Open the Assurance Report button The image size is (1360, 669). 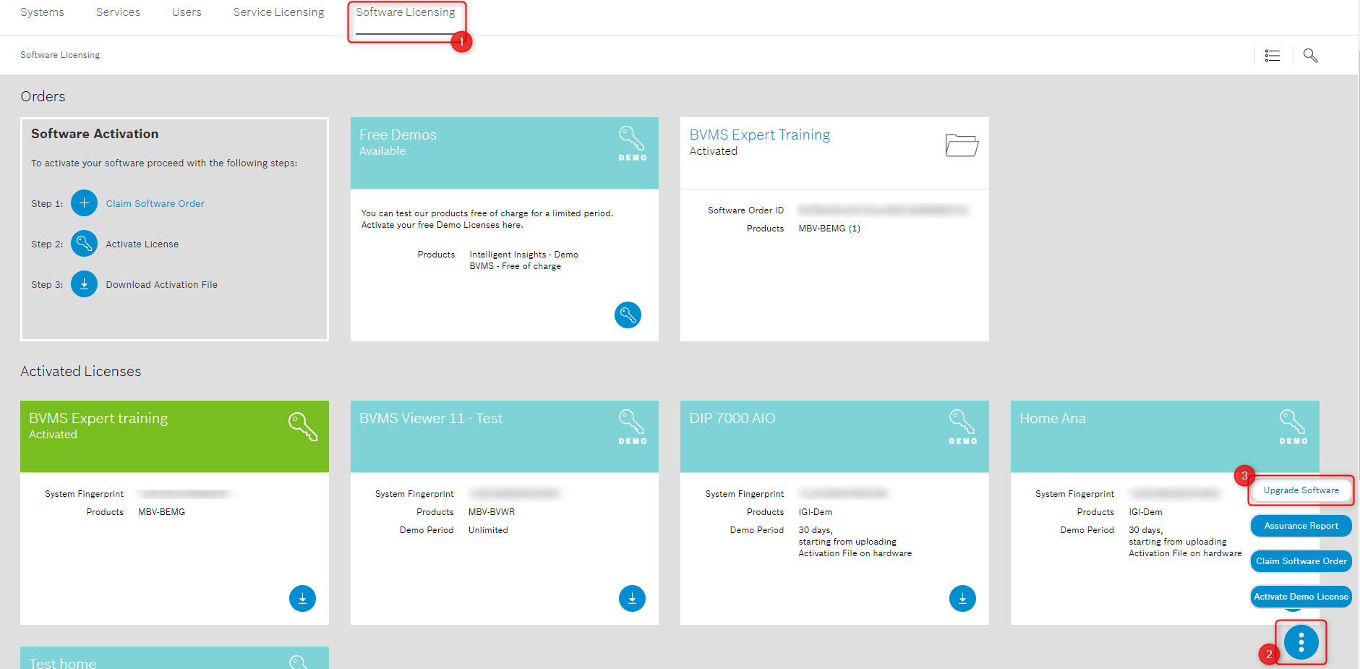tap(1301, 526)
